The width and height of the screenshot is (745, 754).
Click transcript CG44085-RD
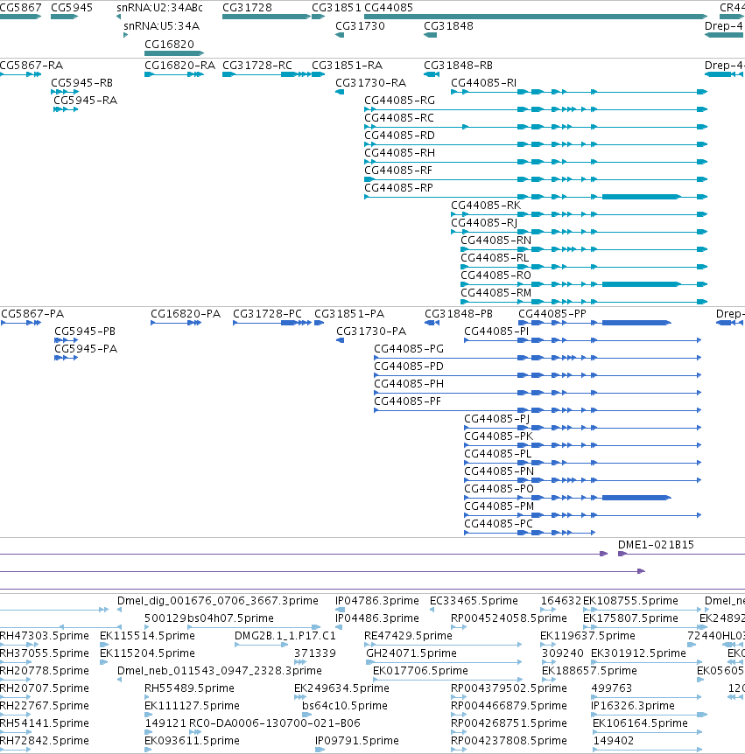[399, 135]
